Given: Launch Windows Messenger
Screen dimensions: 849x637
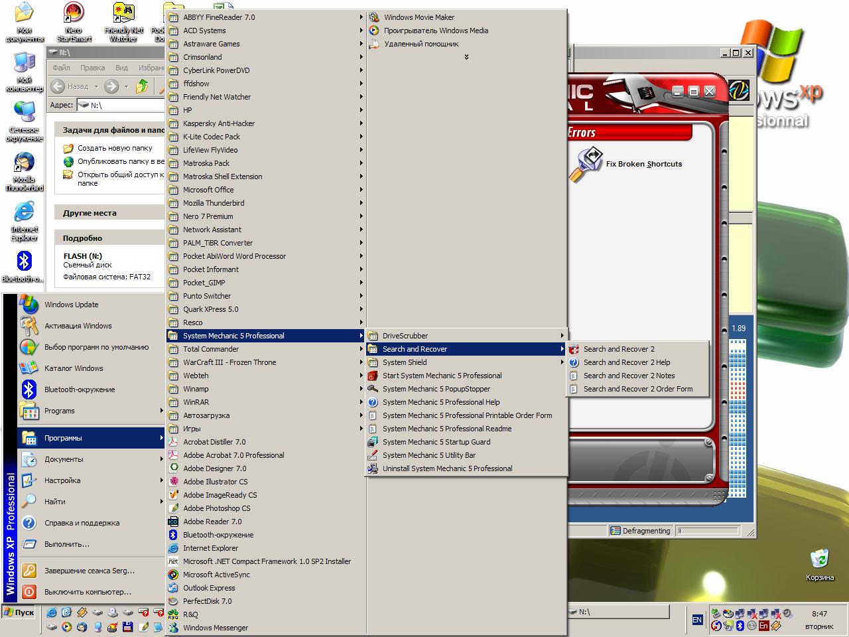Looking at the screenshot, I should [x=266, y=628].
